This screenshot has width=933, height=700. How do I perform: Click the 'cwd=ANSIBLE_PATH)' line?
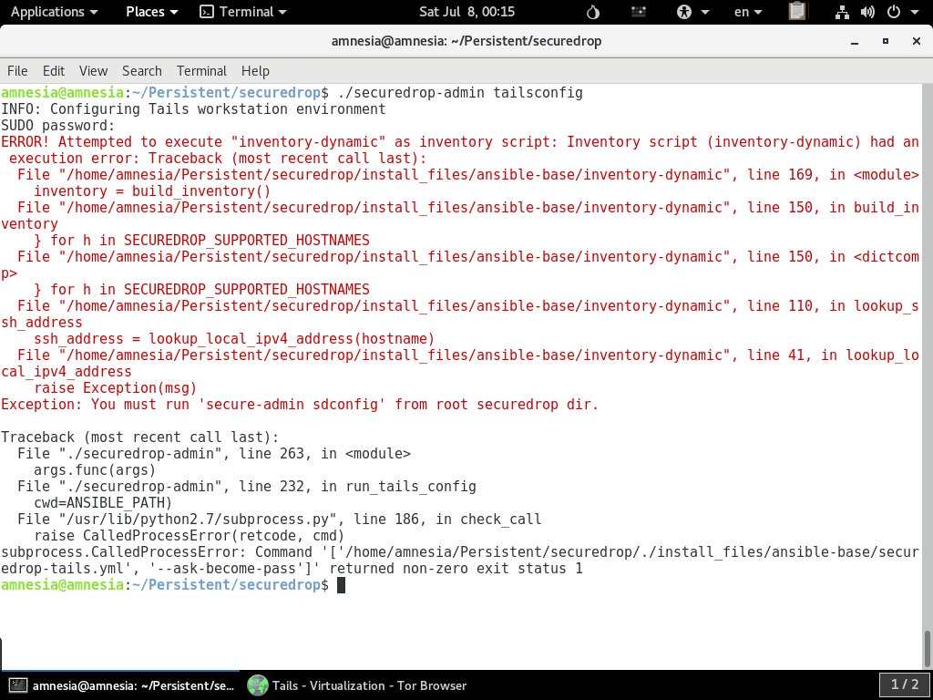103,503
